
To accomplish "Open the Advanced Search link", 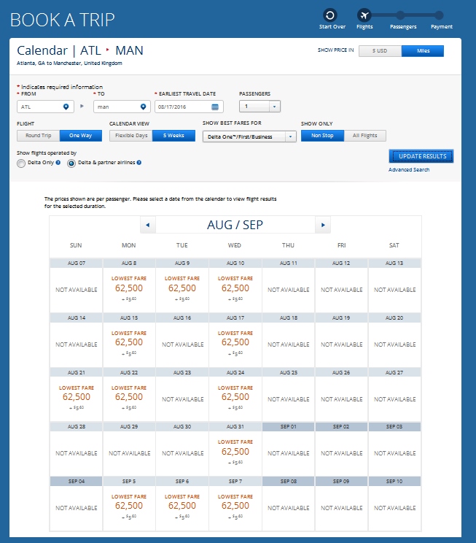I will click(x=409, y=170).
